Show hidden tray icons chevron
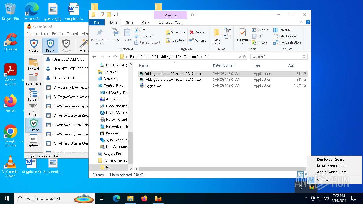363x204 pixels. coord(306,198)
